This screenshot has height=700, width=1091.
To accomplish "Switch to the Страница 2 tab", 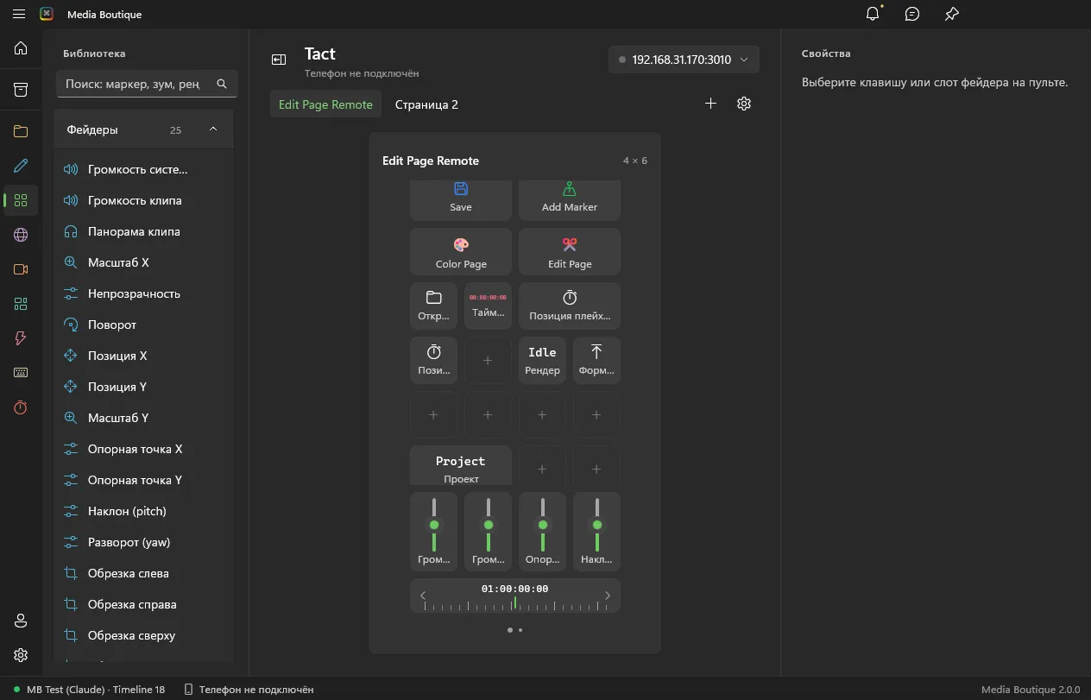I will pyautogui.click(x=426, y=104).
